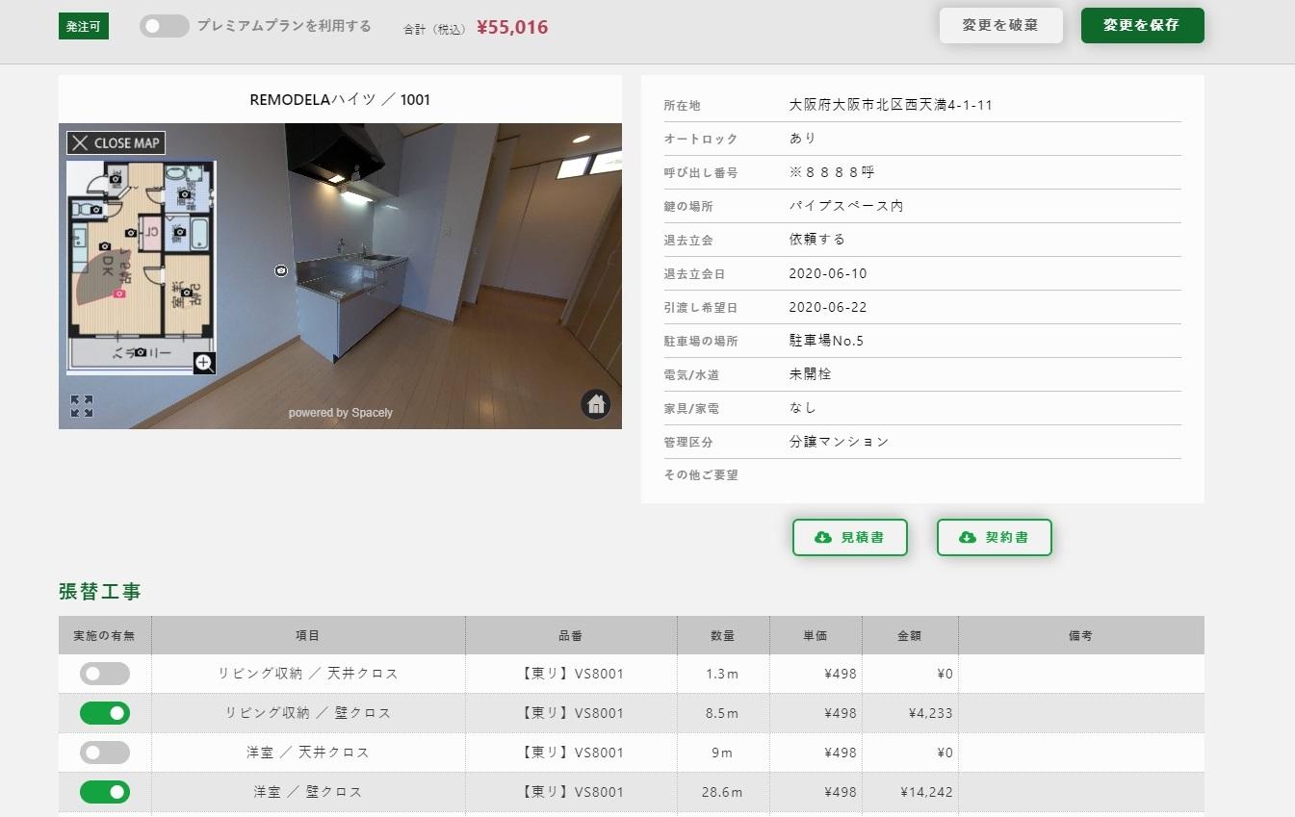Click the 金額 column header
1295x817 pixels.
pyautogui.click(x=910, y=636)
